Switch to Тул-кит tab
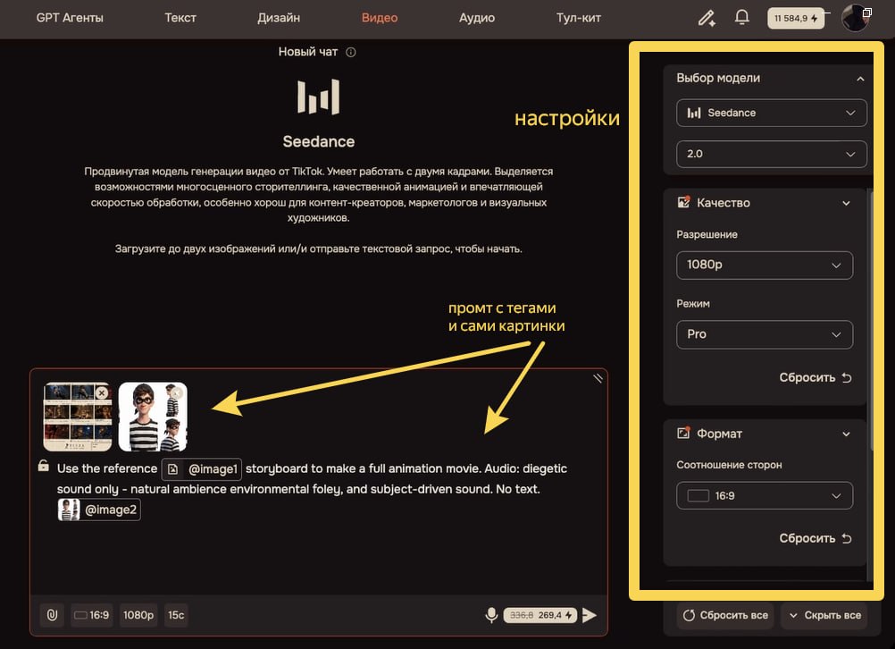Image resolution: width=895 pixels, height=649 pixels. [578, 18]
